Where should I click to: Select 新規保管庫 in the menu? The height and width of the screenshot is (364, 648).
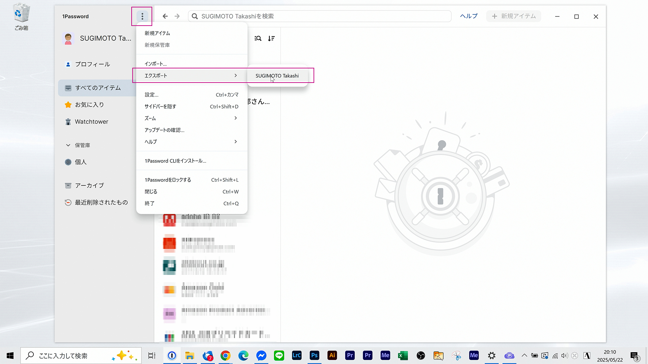tap(192, 45)
